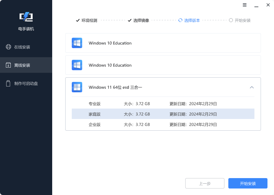Select the 企业版 edition row

[163, 124]
